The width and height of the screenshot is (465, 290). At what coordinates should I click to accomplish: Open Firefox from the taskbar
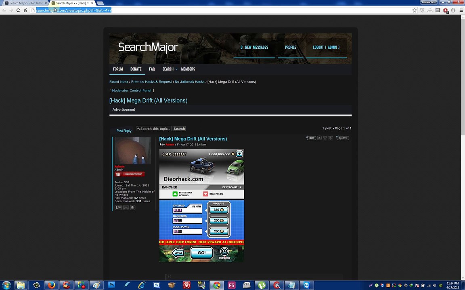(x=51, y=285)
